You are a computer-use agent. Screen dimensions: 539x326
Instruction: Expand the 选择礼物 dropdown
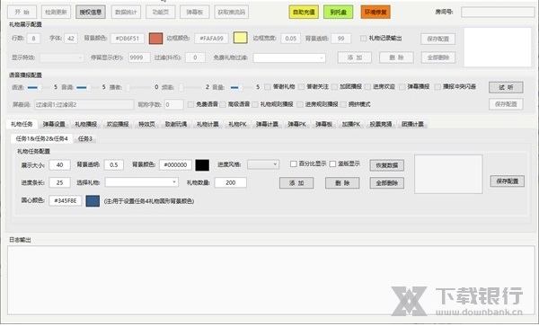pyautogui.click(x=142, y=182)
